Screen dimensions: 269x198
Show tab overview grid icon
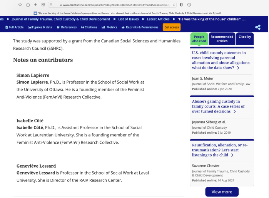[43, 5]
